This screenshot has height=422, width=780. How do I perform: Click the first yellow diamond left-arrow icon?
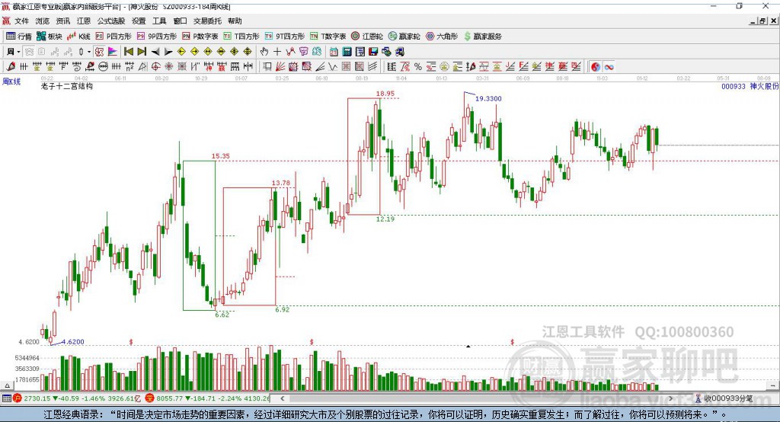pos(181,52)
